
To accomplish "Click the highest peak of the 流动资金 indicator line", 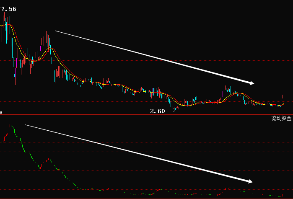I will pyautogui.click(x=11, y=125).
